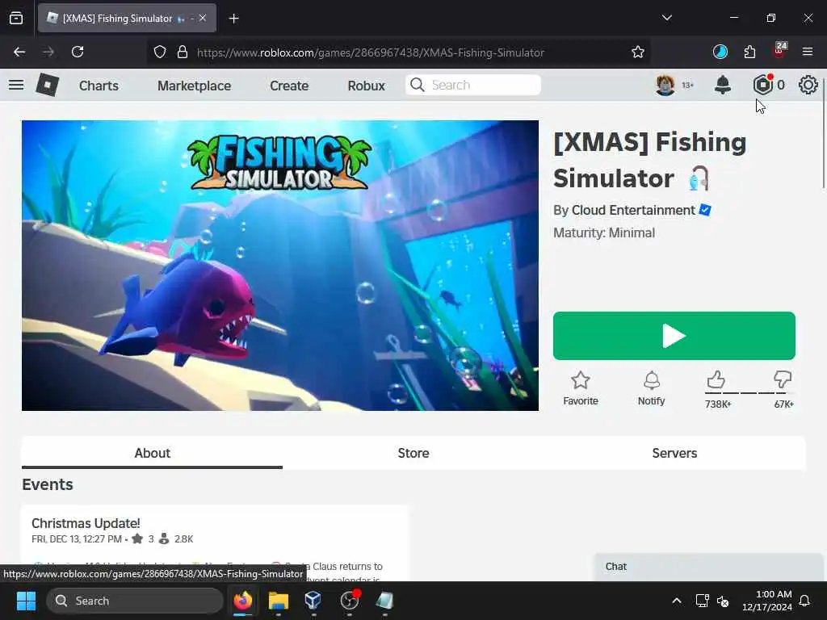Click the Fishing Simulator game thumbnail image

click(x=280, y=265)
